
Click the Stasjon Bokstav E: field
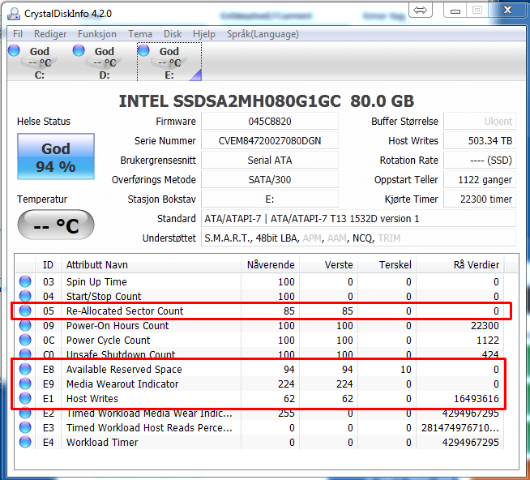coord(270,199)
